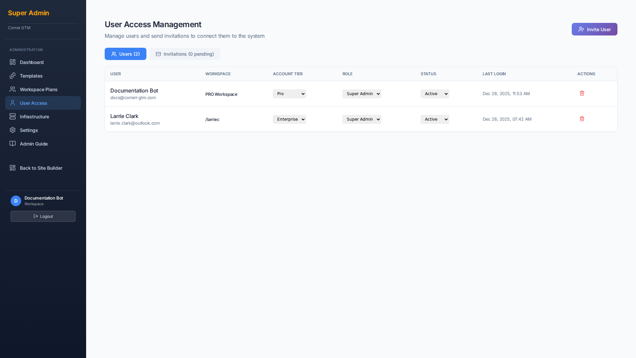Open the Admin Guide book icon
The height and width of the screenshot is (358, 636).
(x=12, y=144)
